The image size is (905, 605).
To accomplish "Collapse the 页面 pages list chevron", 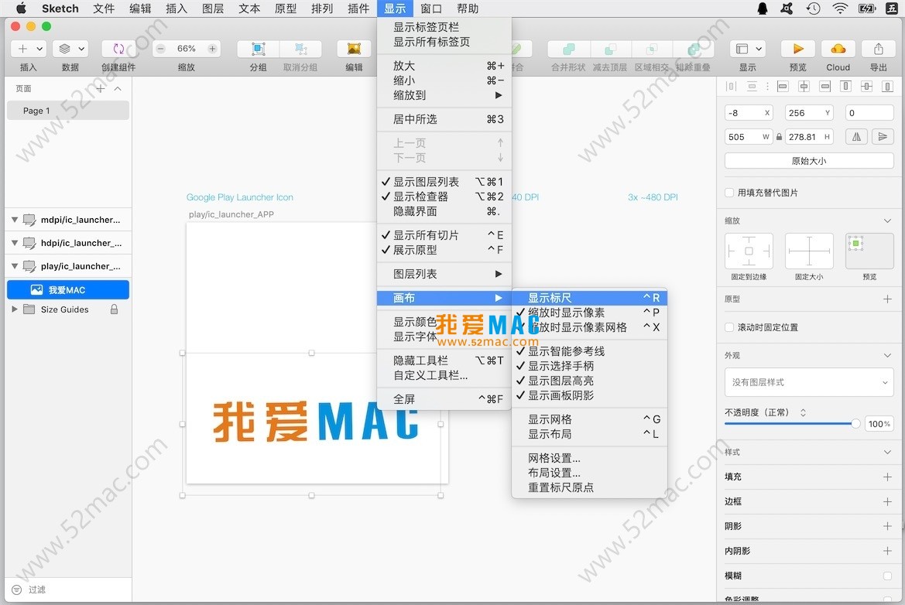I will pyautogui.click(x=118, y=88).
